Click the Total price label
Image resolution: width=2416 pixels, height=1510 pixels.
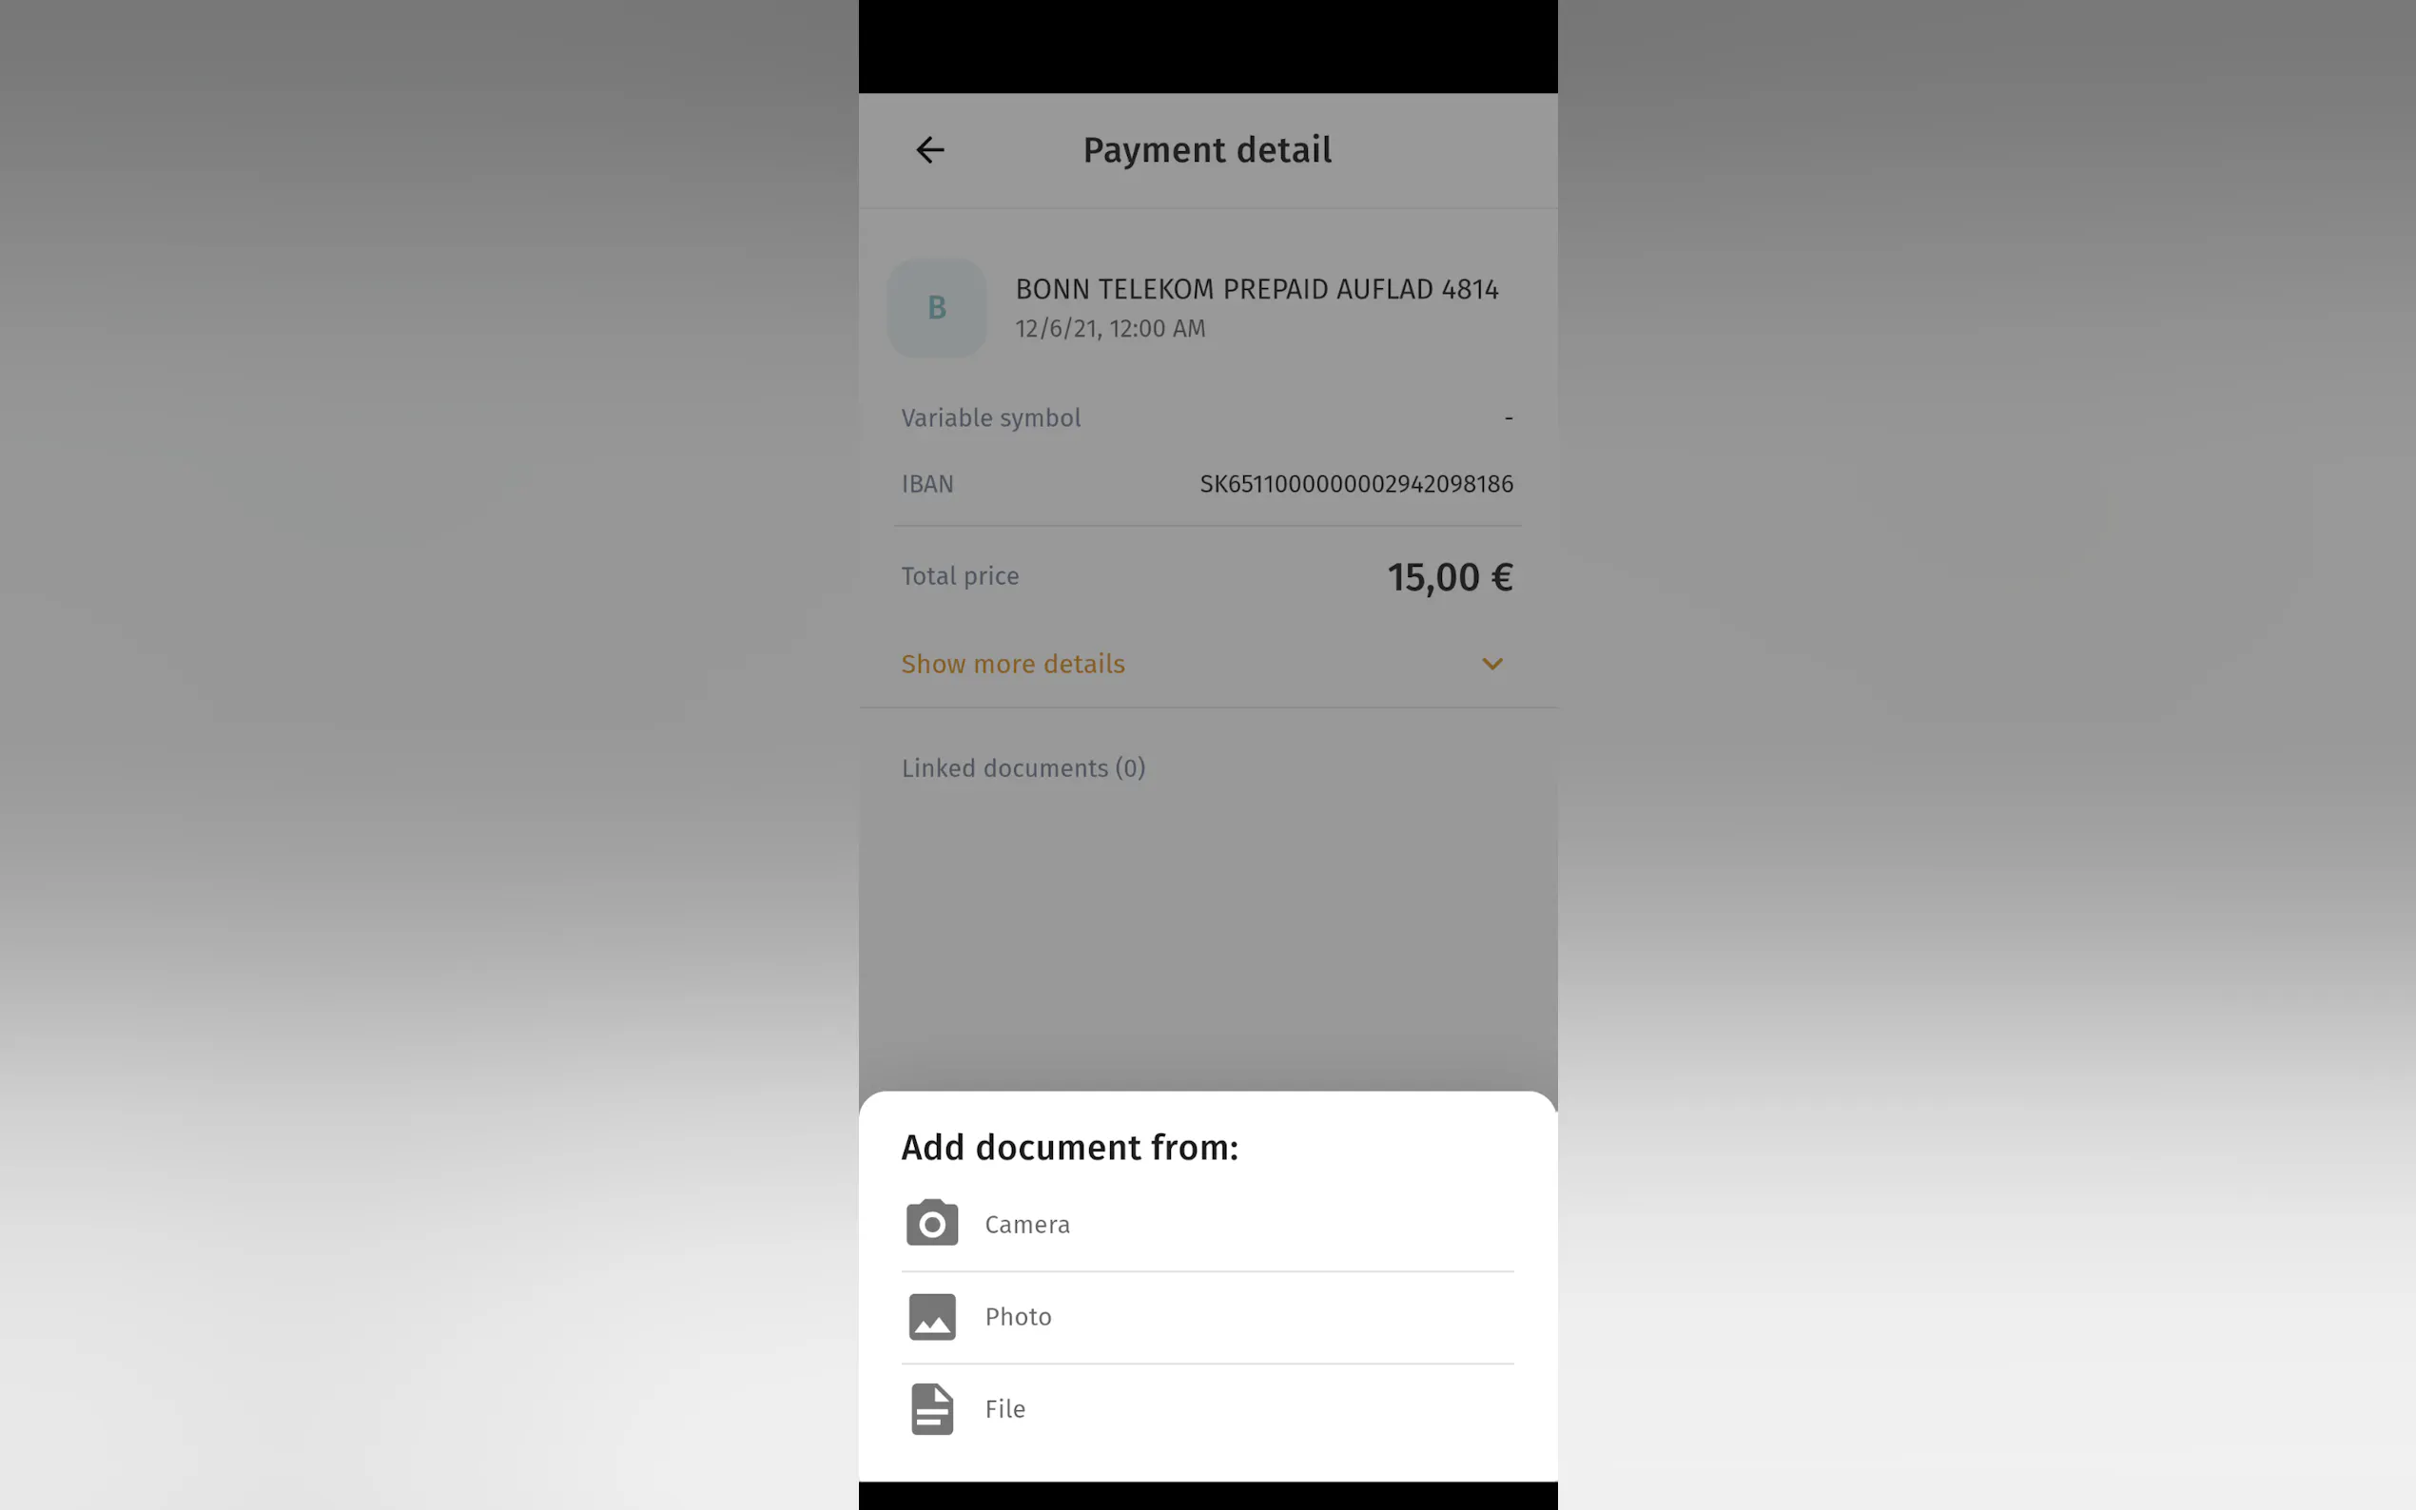point(960,576)
